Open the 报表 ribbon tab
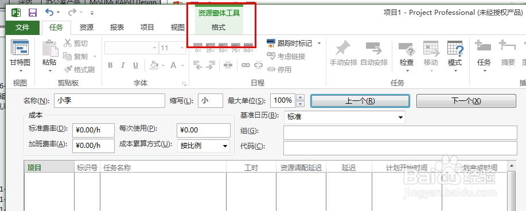This screenshot has width=526, height=211. pyautogui.click(x=117, y=28)
